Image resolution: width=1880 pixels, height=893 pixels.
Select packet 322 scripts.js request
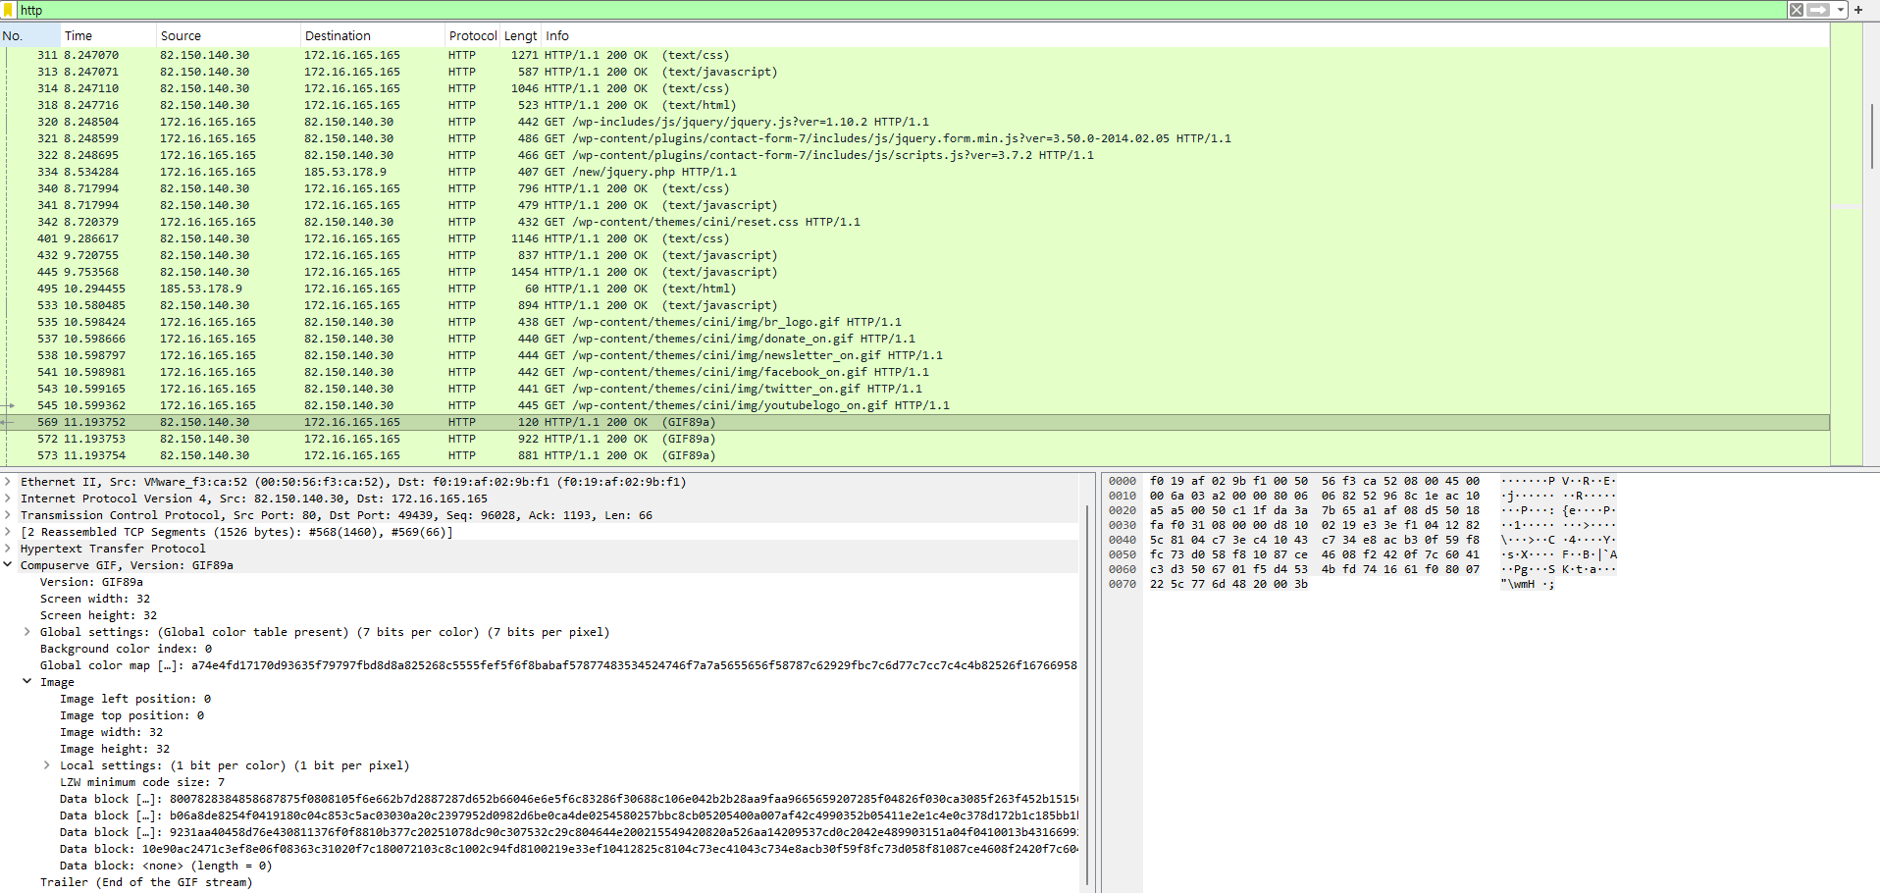tap(914, 155)
